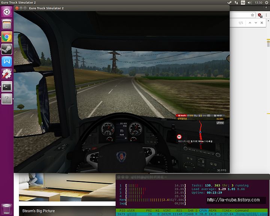The width and height of the screenshot is (270, 216).
Task: Click the 30 FPS counter in the game
Action: 222,170
